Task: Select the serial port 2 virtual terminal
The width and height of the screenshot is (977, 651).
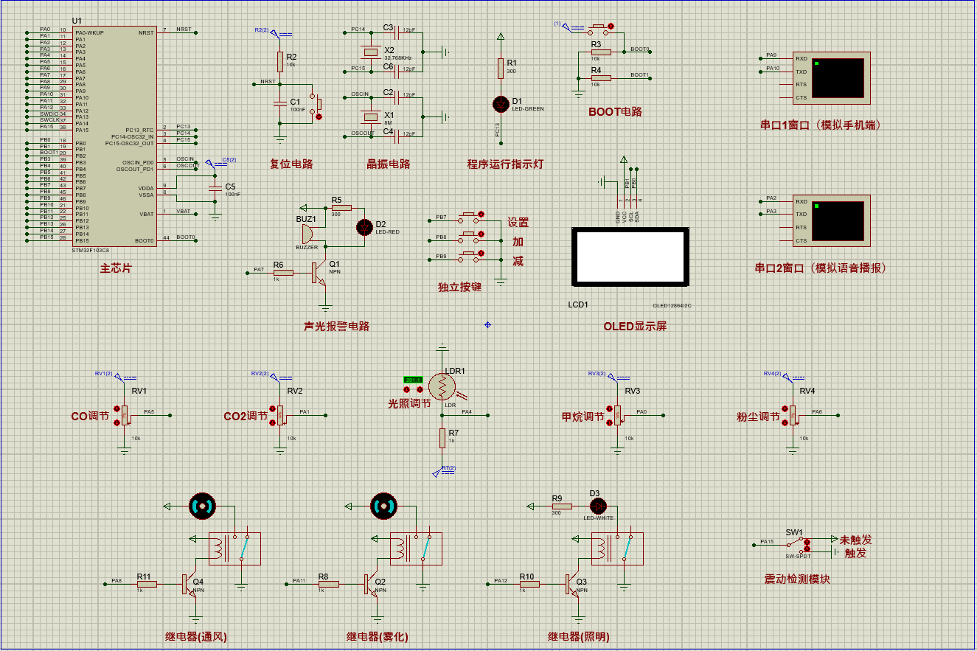Action: pos(831,221)
